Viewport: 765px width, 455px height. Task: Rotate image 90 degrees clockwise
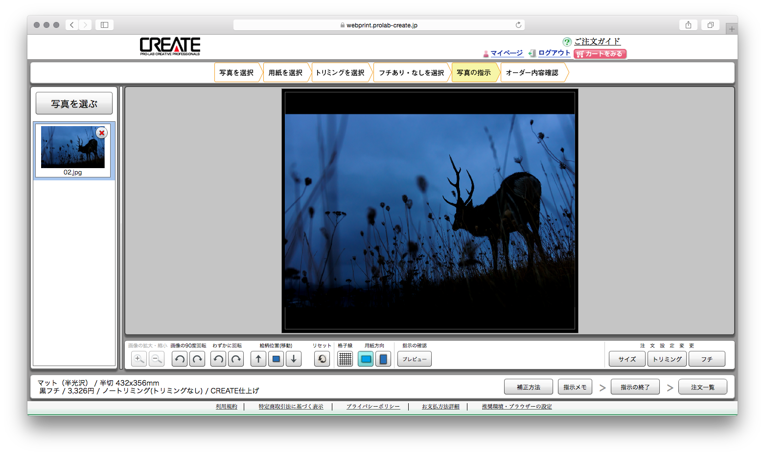point(197,359)
